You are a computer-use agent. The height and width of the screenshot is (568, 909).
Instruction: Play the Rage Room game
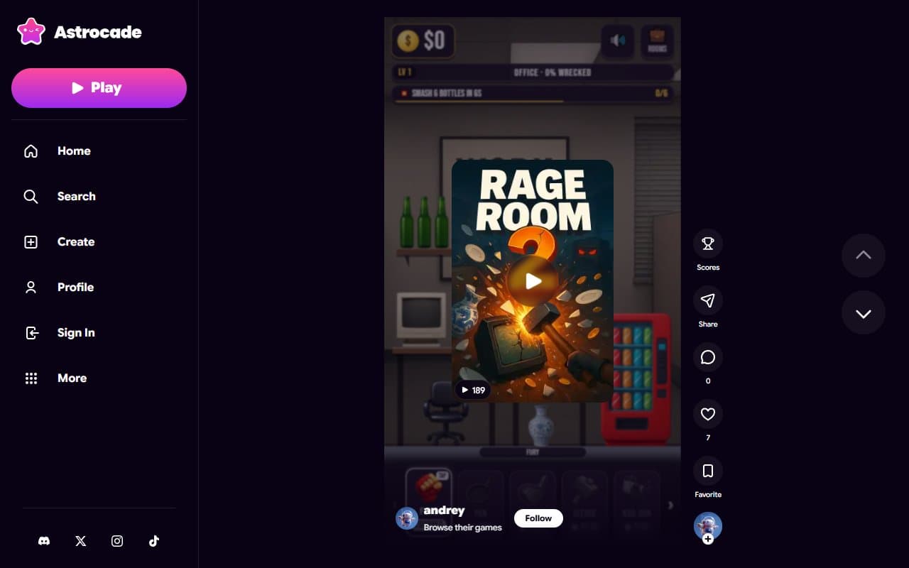(x=533, y=281)
